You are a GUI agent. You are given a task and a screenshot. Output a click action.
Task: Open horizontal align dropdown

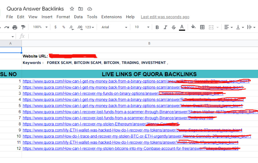click(228, 27)
